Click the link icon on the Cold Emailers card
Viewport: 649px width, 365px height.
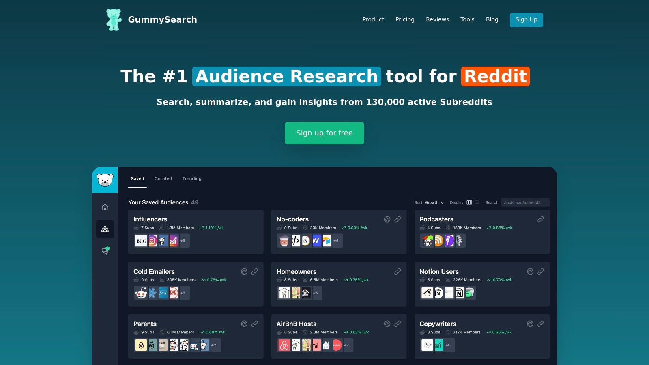pos(255,271)
